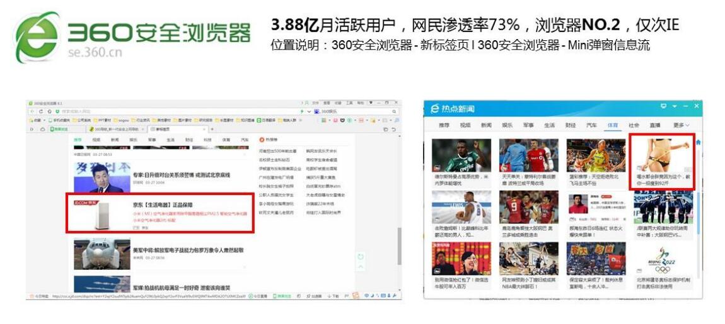Switch to 娱乐 tab in 热点新闻 window
Screen dimensions: 725x324
pos(507,125)
